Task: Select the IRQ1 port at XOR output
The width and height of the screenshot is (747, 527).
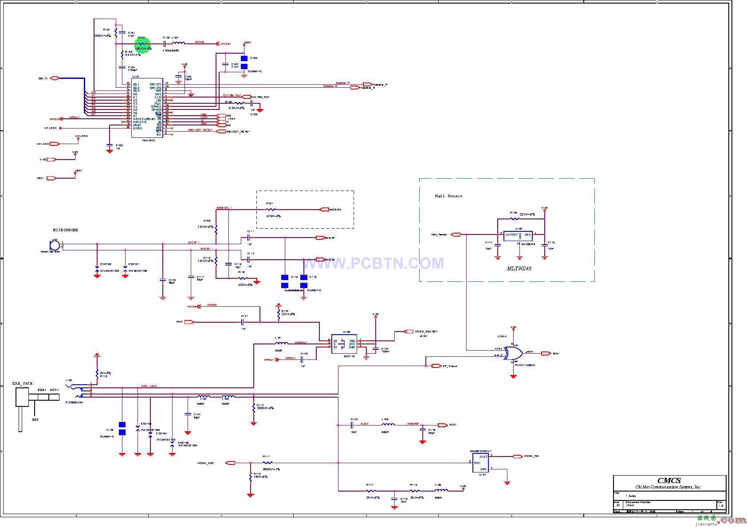Action: click(x=546, y=354)
